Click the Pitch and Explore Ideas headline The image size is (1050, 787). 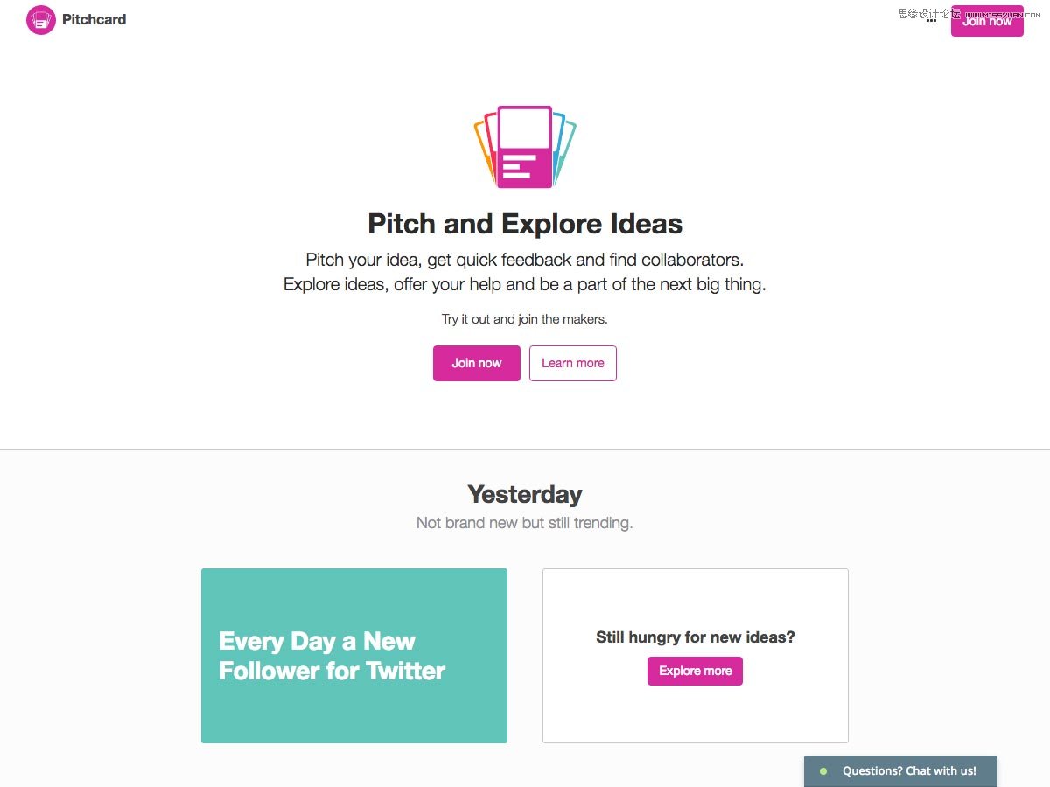525,224
